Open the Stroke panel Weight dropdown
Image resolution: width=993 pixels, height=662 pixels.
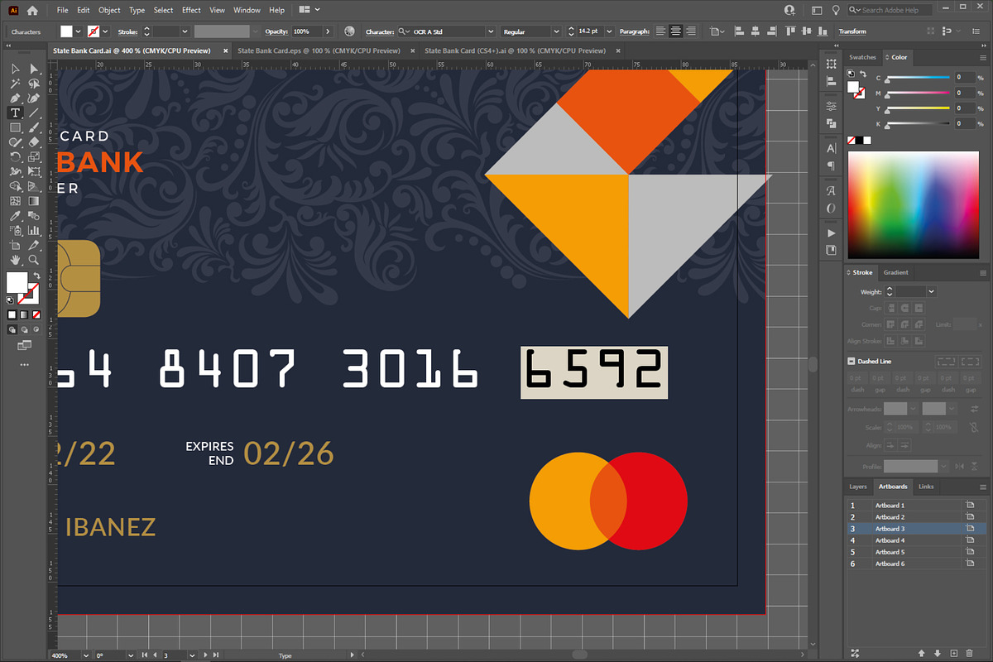[932, 291]
